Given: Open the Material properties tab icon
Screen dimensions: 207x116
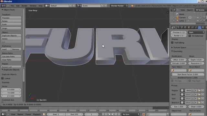Looking at the screenshot, I should (x=203, y=27).
